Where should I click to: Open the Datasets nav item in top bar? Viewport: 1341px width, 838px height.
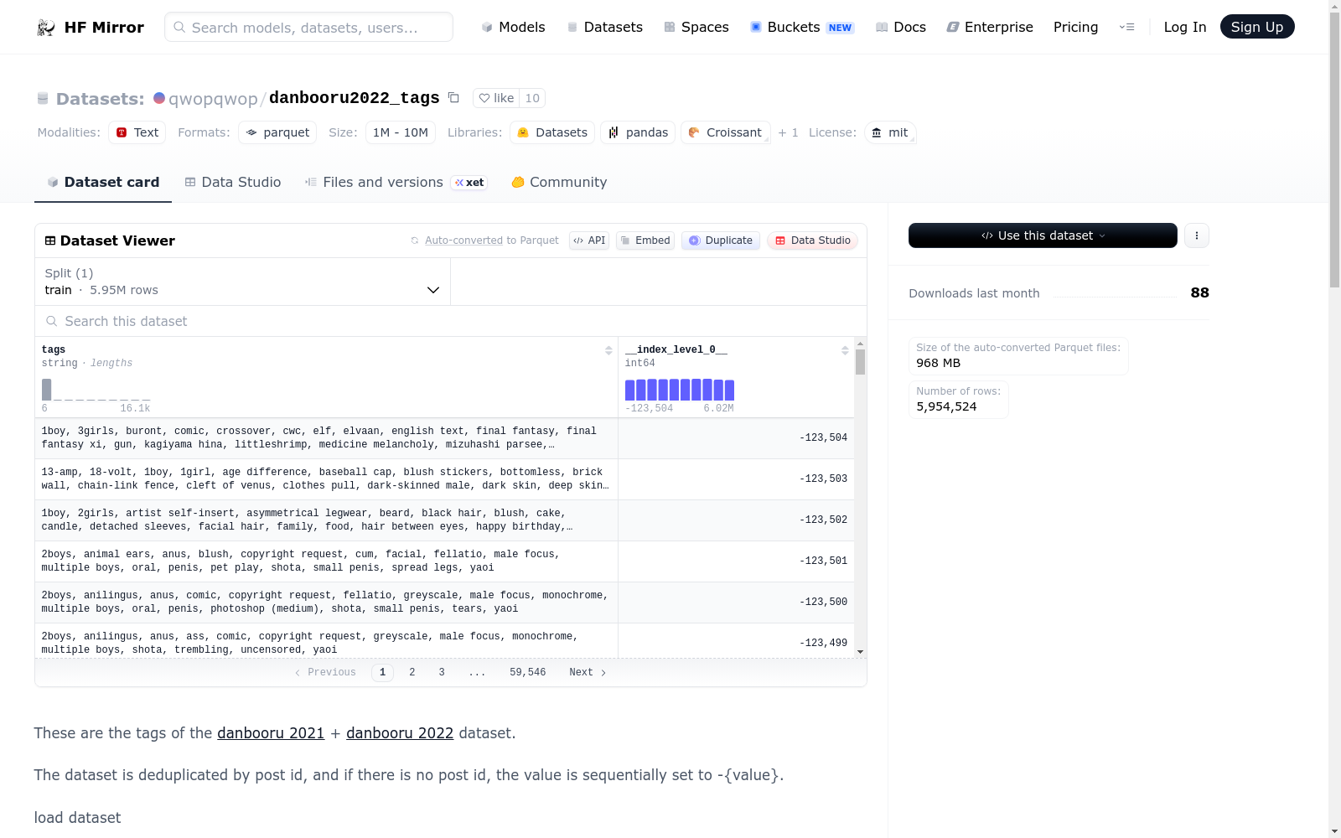(x=604, y=27)
